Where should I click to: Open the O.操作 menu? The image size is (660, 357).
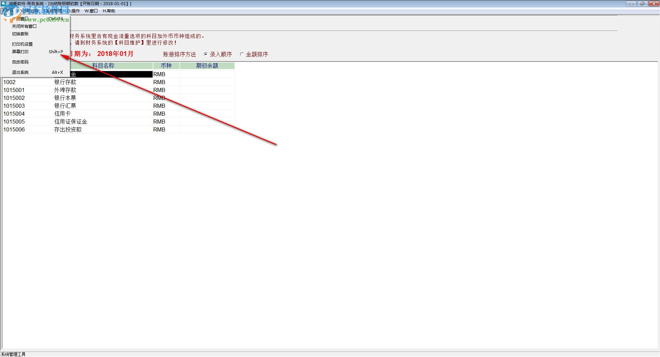(x=73, y=11)
